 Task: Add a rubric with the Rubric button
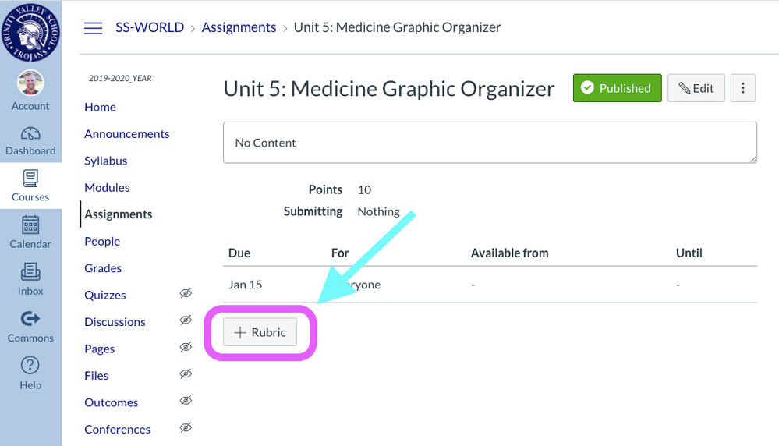260,331
